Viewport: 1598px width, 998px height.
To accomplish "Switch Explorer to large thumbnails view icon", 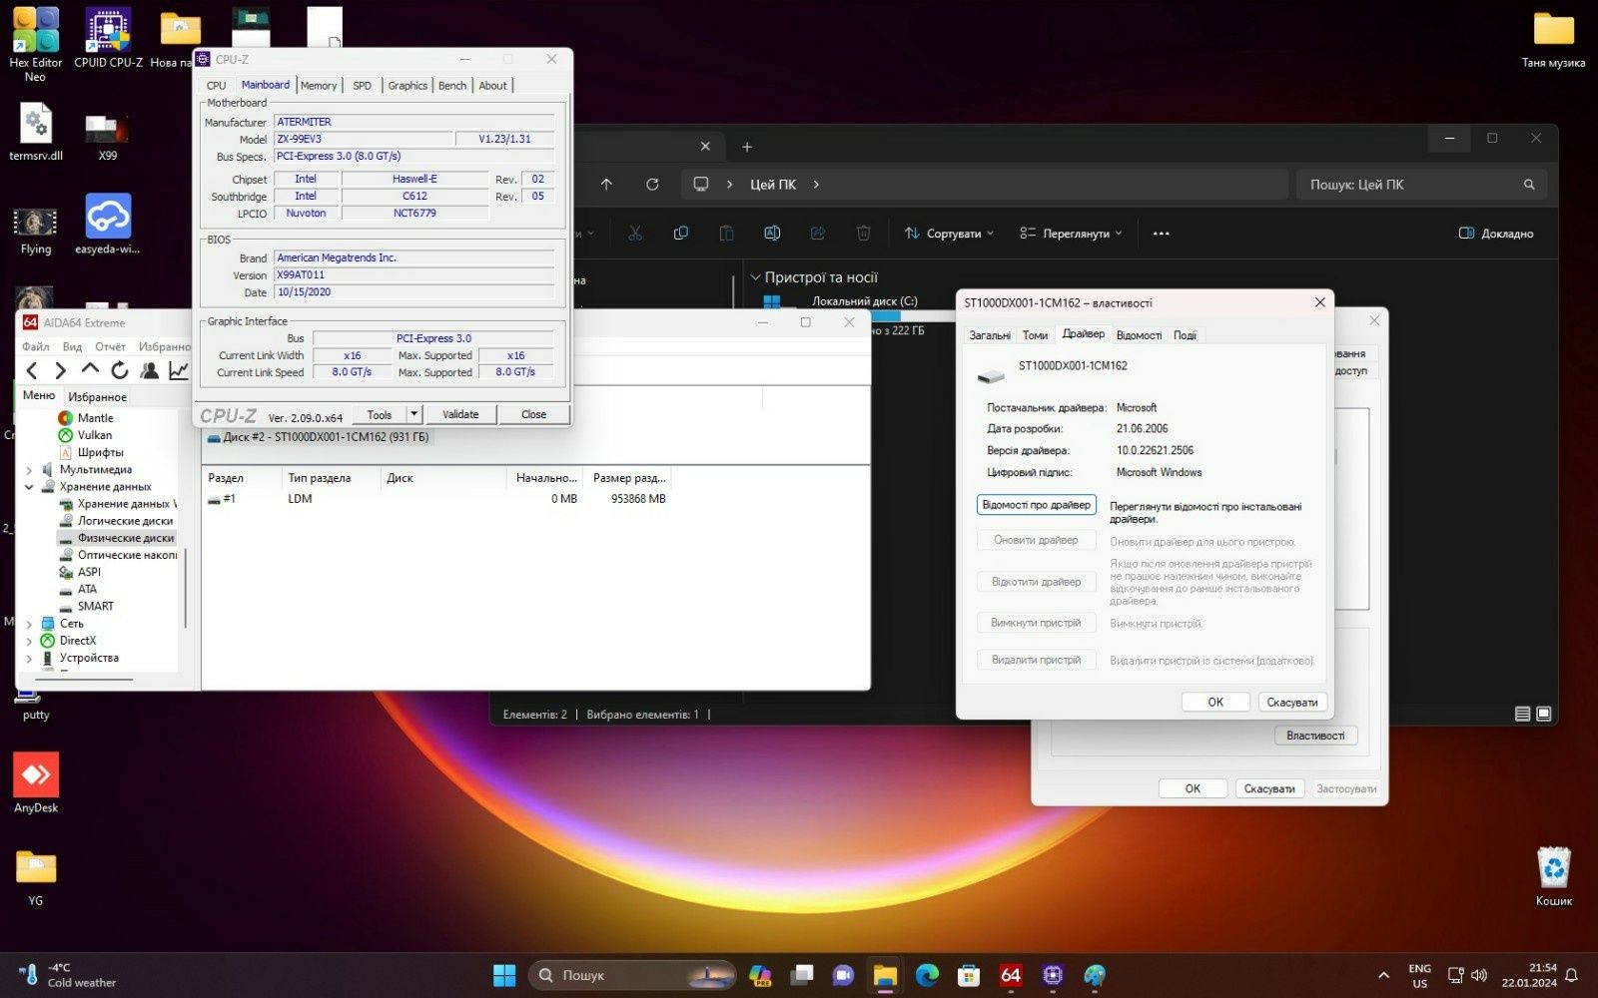I will [1544, 714].
